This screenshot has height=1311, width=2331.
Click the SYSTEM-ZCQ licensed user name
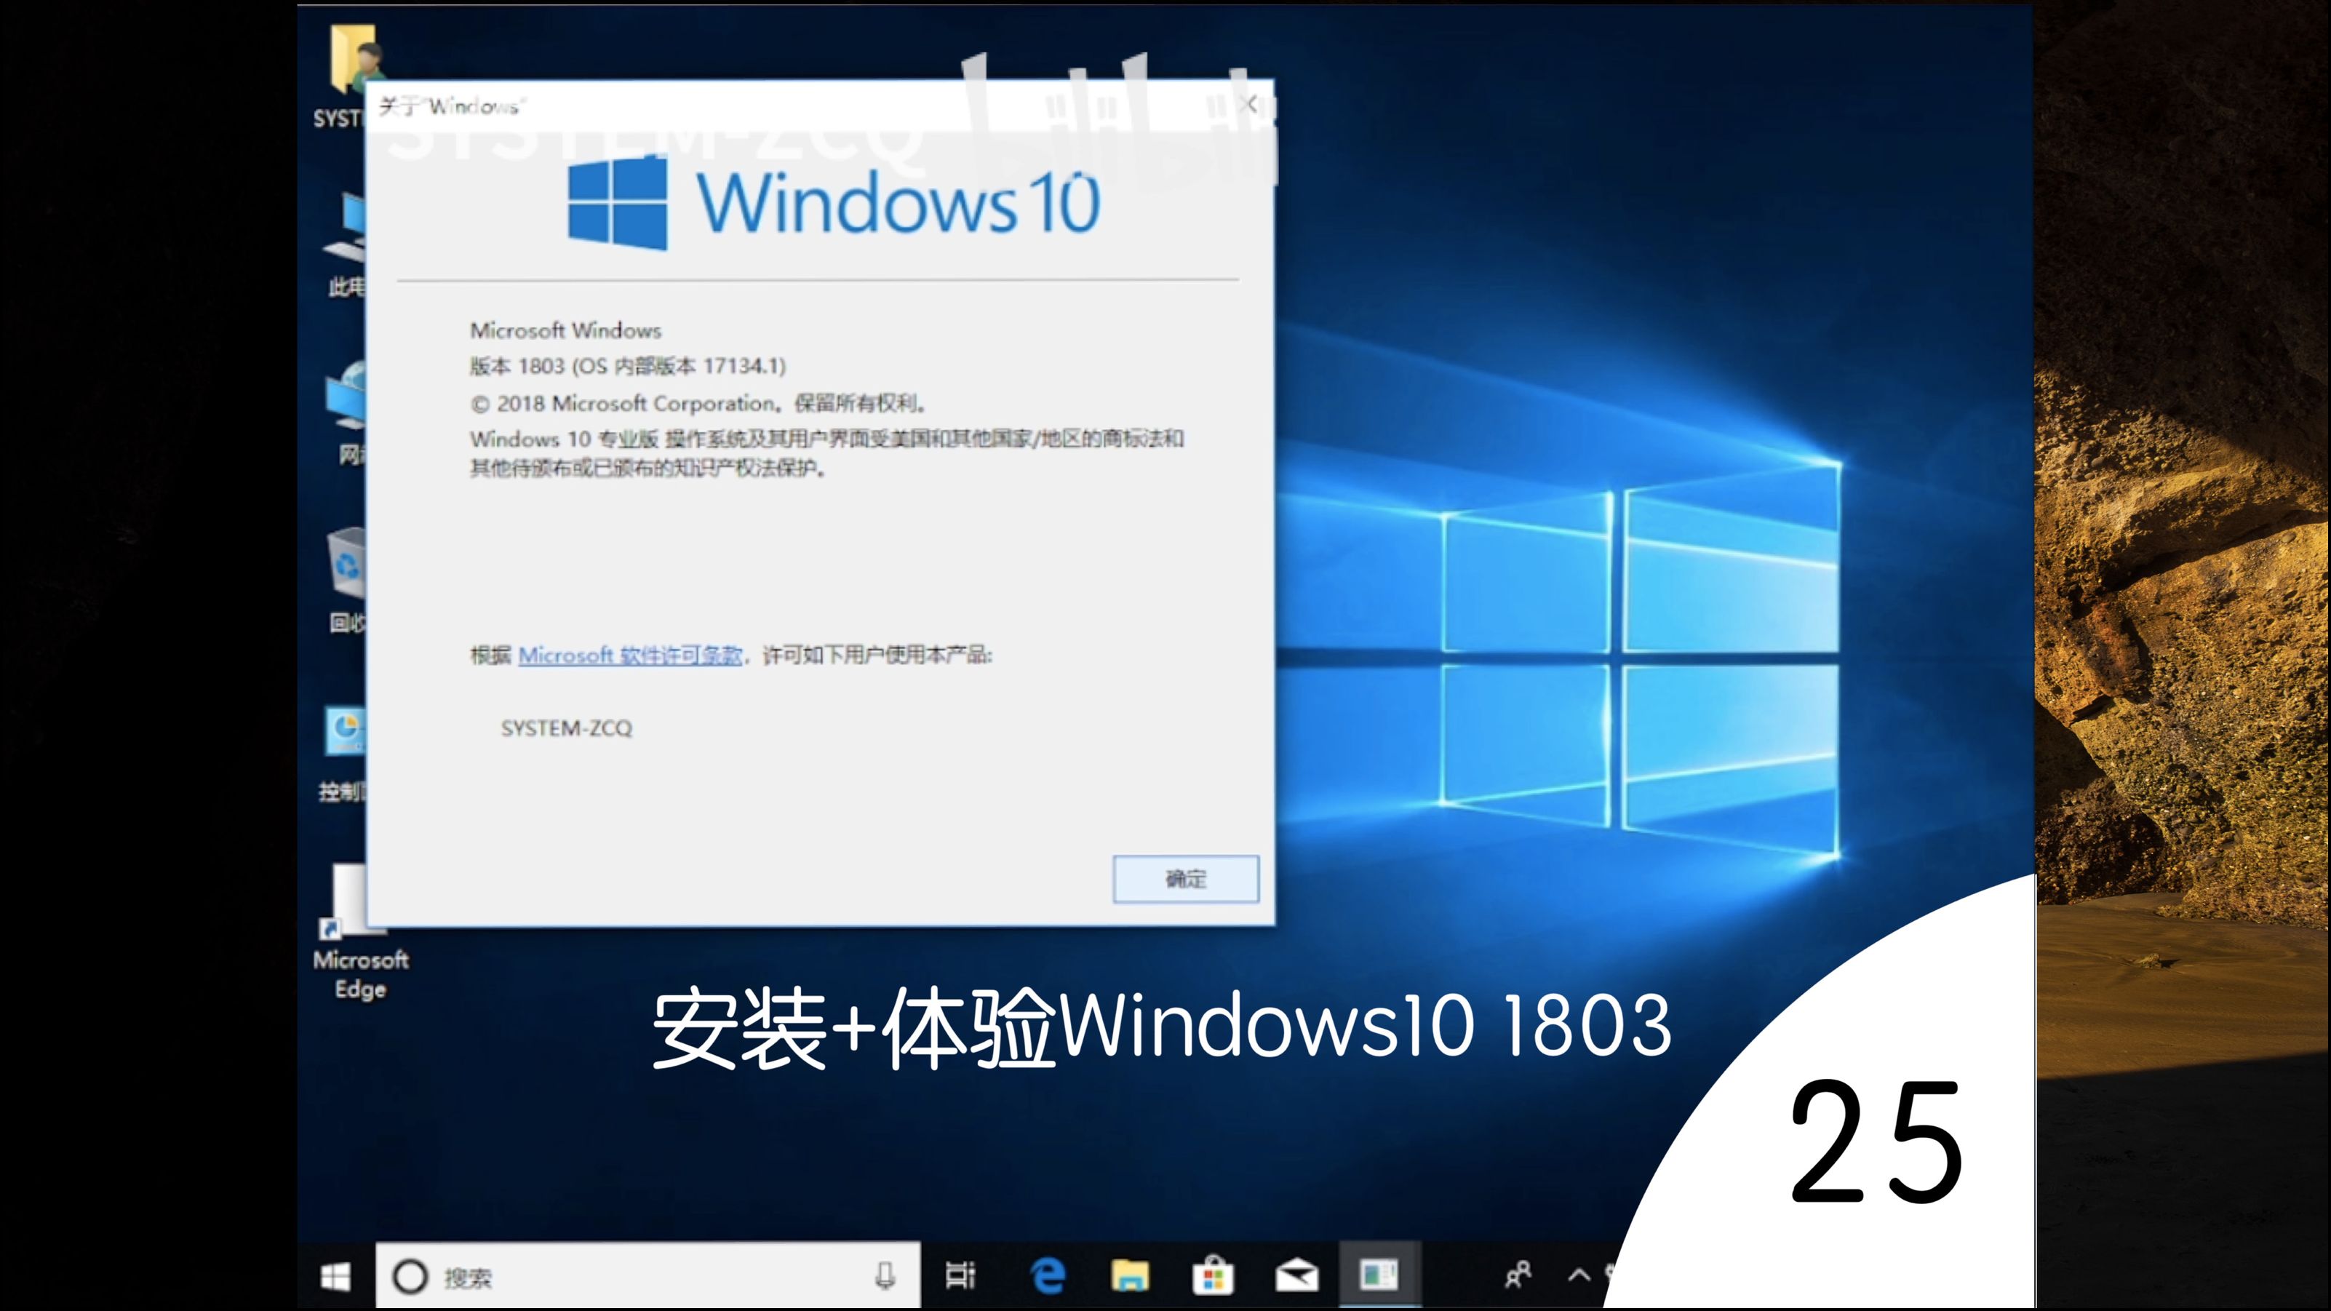(x=567, y=728)
